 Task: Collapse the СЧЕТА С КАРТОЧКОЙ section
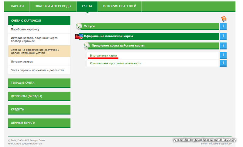pyautogui.click(x=39, y=20)
